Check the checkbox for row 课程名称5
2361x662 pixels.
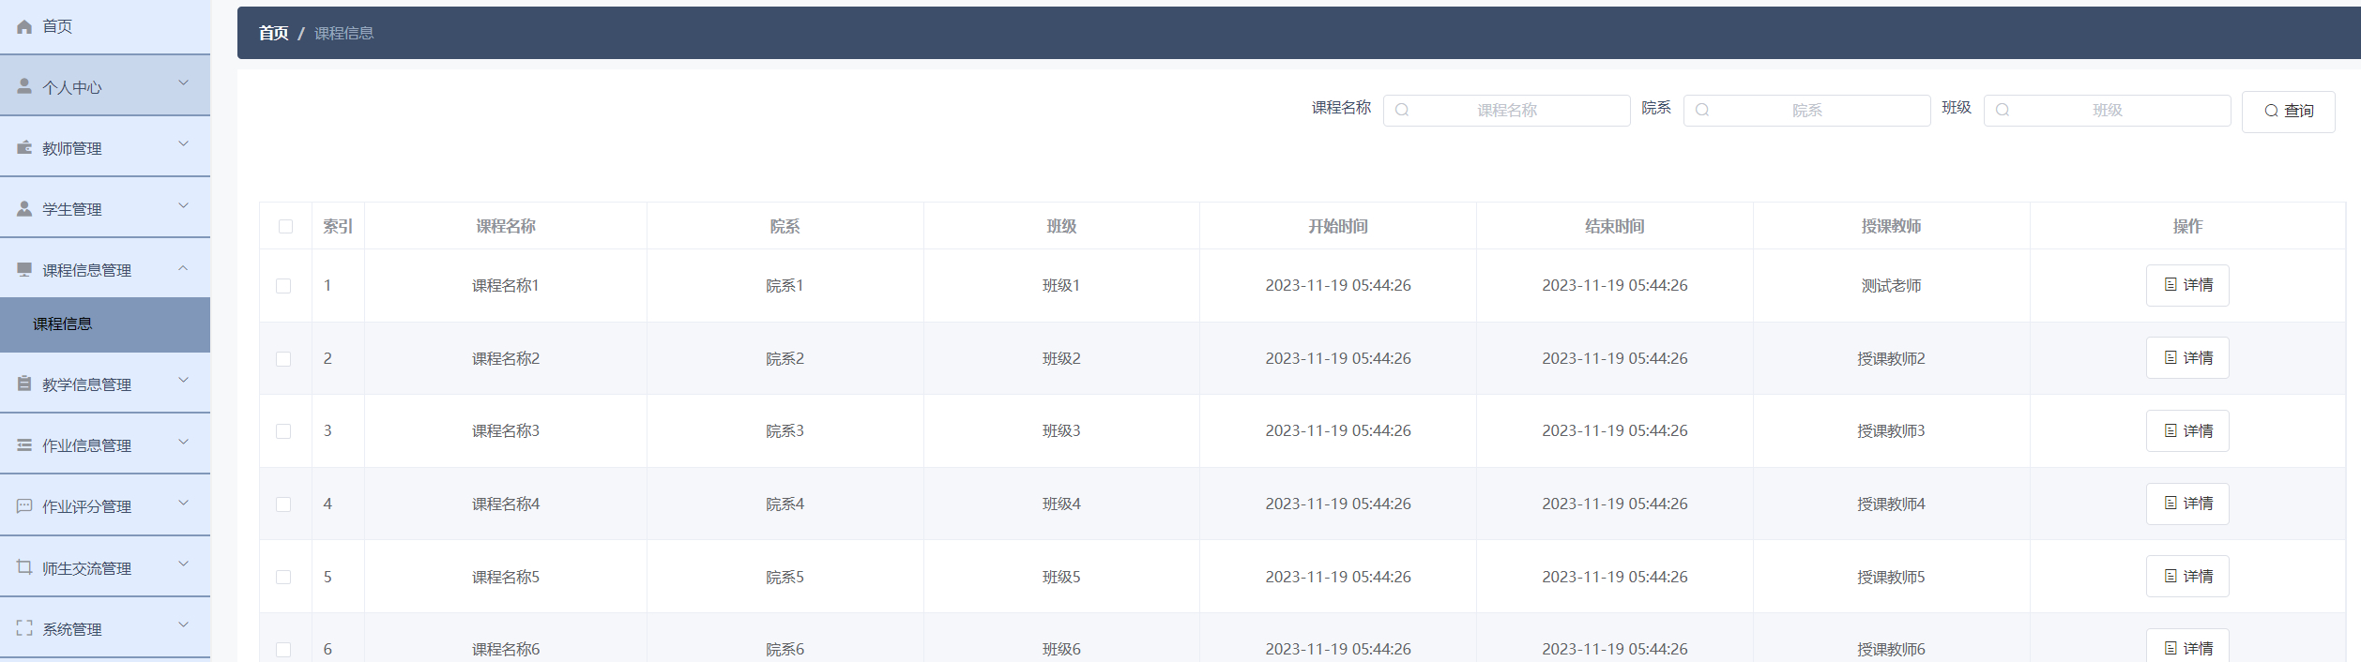[283, 578]
